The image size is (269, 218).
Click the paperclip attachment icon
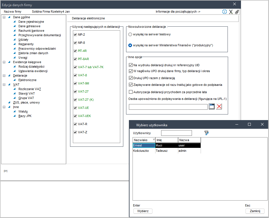pyautogui.click(x=237, y=12)
